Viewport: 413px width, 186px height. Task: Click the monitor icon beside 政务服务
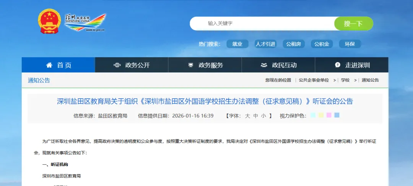[x=191, y=65]
